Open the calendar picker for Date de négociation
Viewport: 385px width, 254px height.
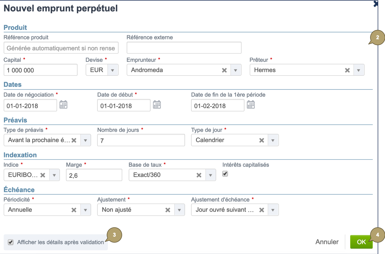63,104
